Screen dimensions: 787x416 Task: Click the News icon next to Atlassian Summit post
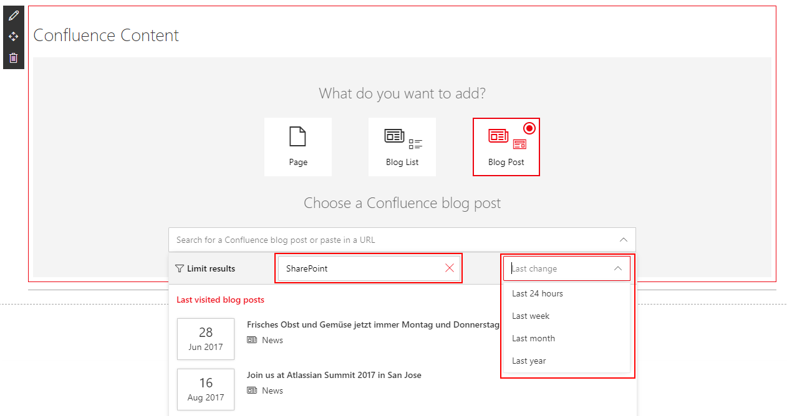tap(251, 390)
